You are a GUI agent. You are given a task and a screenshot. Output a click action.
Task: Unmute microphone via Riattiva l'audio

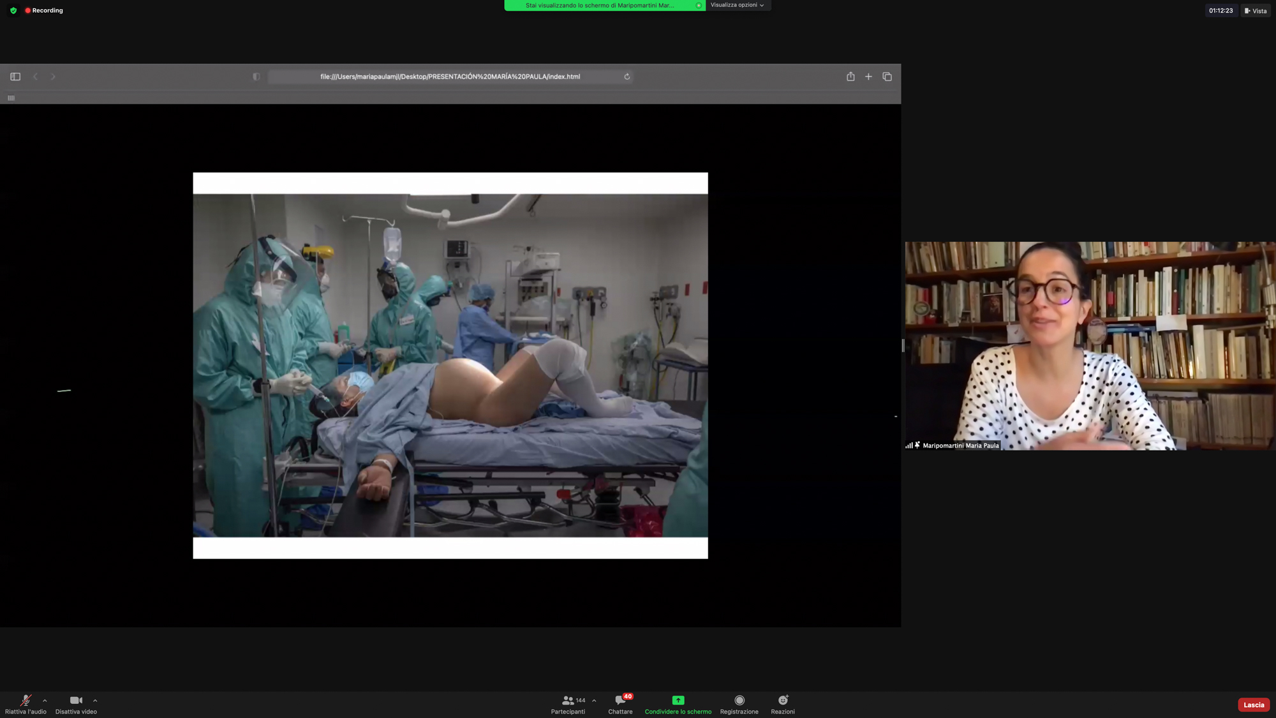click(26, 705)
